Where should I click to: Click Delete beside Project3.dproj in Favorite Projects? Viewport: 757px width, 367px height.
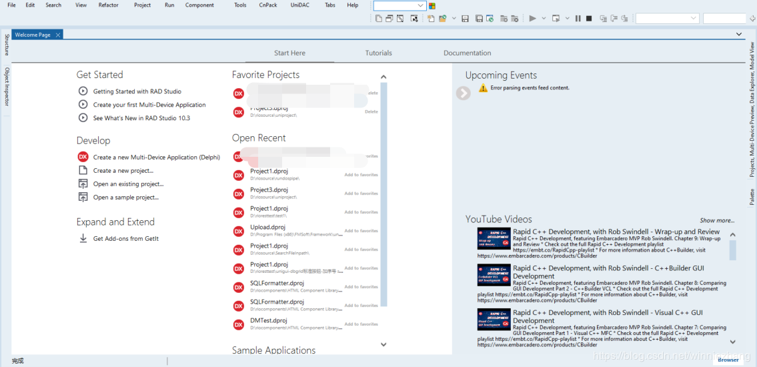(371, 111)
